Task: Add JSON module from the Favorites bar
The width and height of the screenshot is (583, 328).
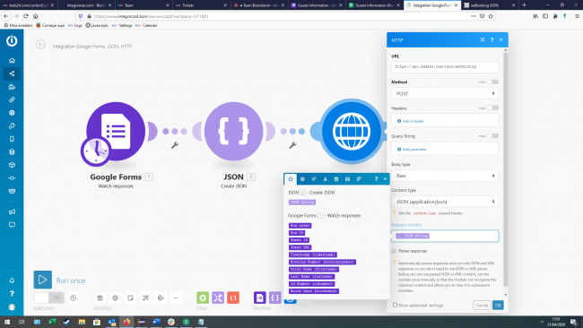Action: tap(275, 298)
